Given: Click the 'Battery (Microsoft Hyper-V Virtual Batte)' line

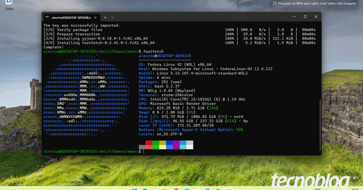Looking at the screenshot, I should [191, 130].
